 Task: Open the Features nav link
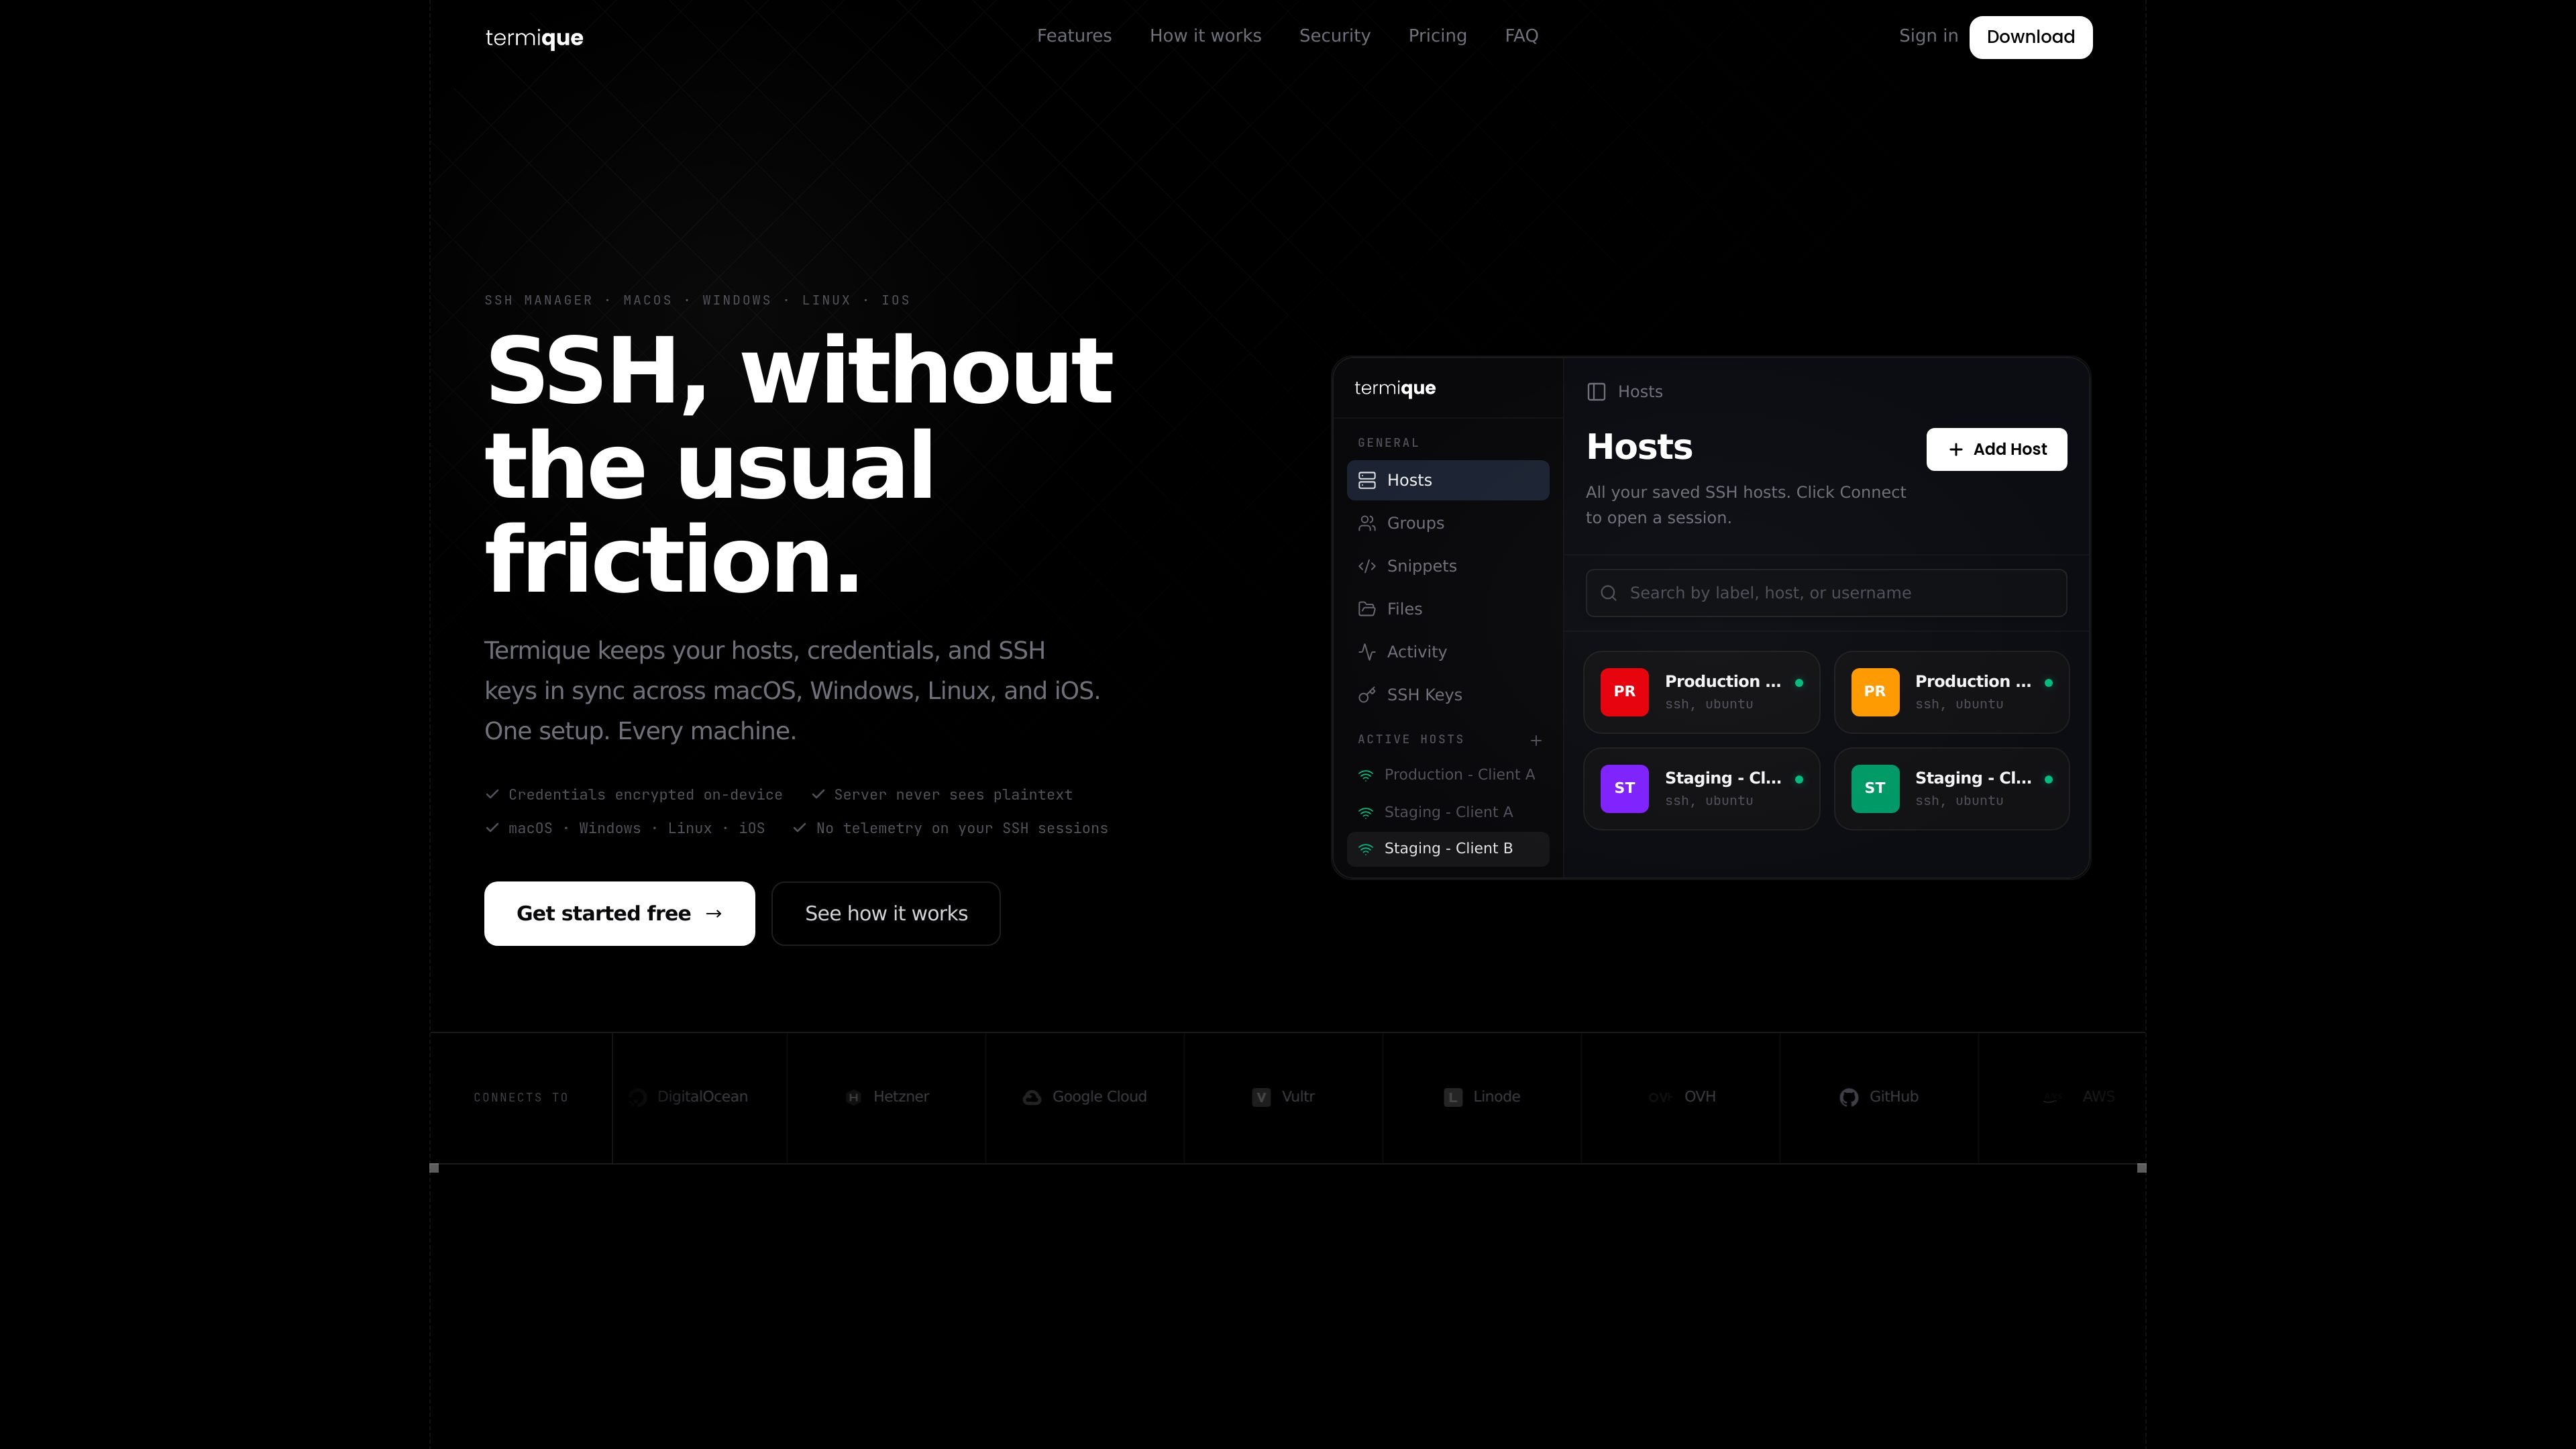pyautogui.click(x=1074, y=36)
